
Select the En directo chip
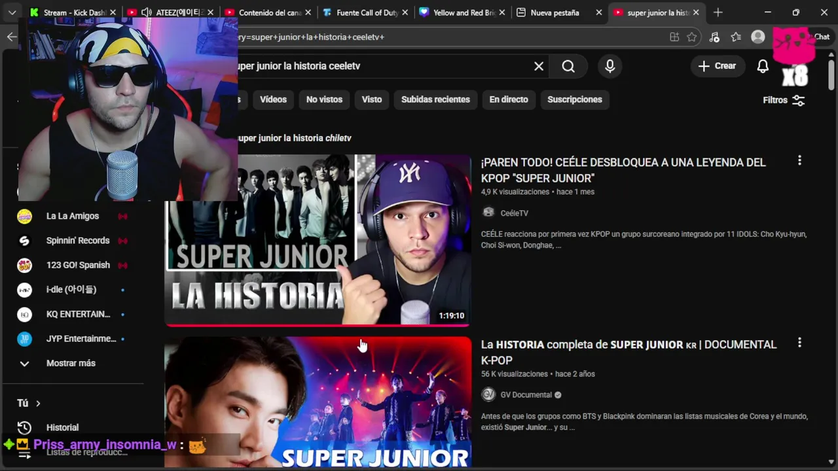click(x=509, y=99)
